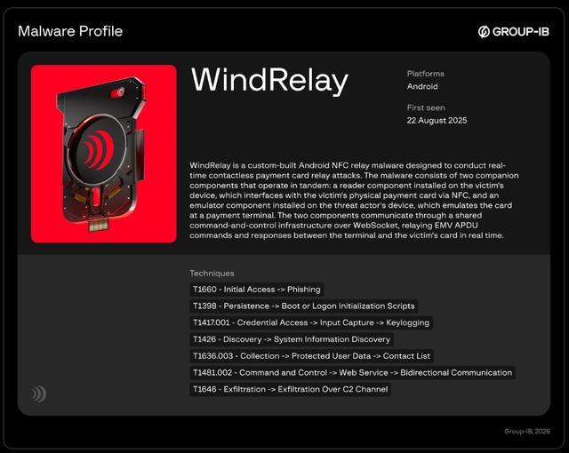This screenshot has height=453, width=569.
Task: Click the Malware Profile heading
Action: [x=70, y=31]
